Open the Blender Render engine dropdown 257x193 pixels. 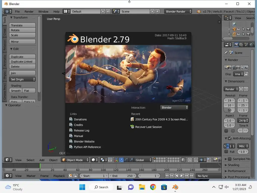click(x=178, y=12)
